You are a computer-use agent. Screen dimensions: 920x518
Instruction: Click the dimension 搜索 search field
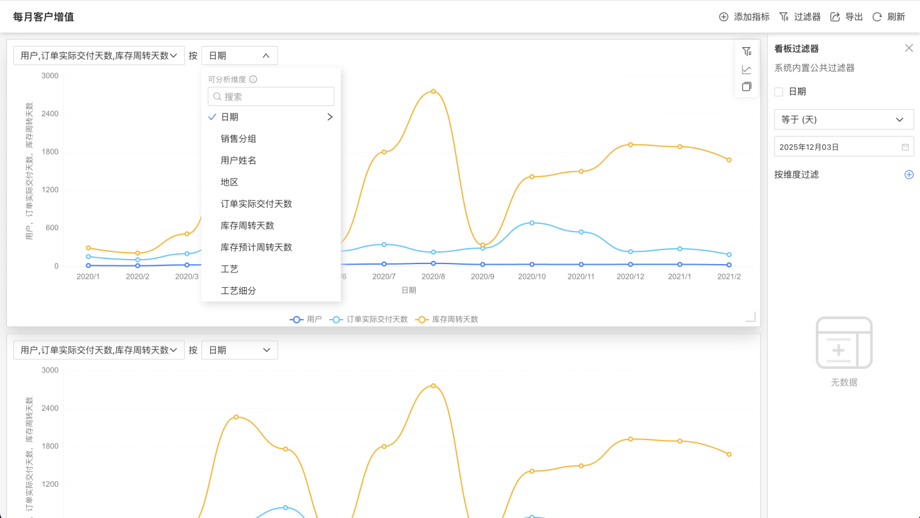click(271, 97)
